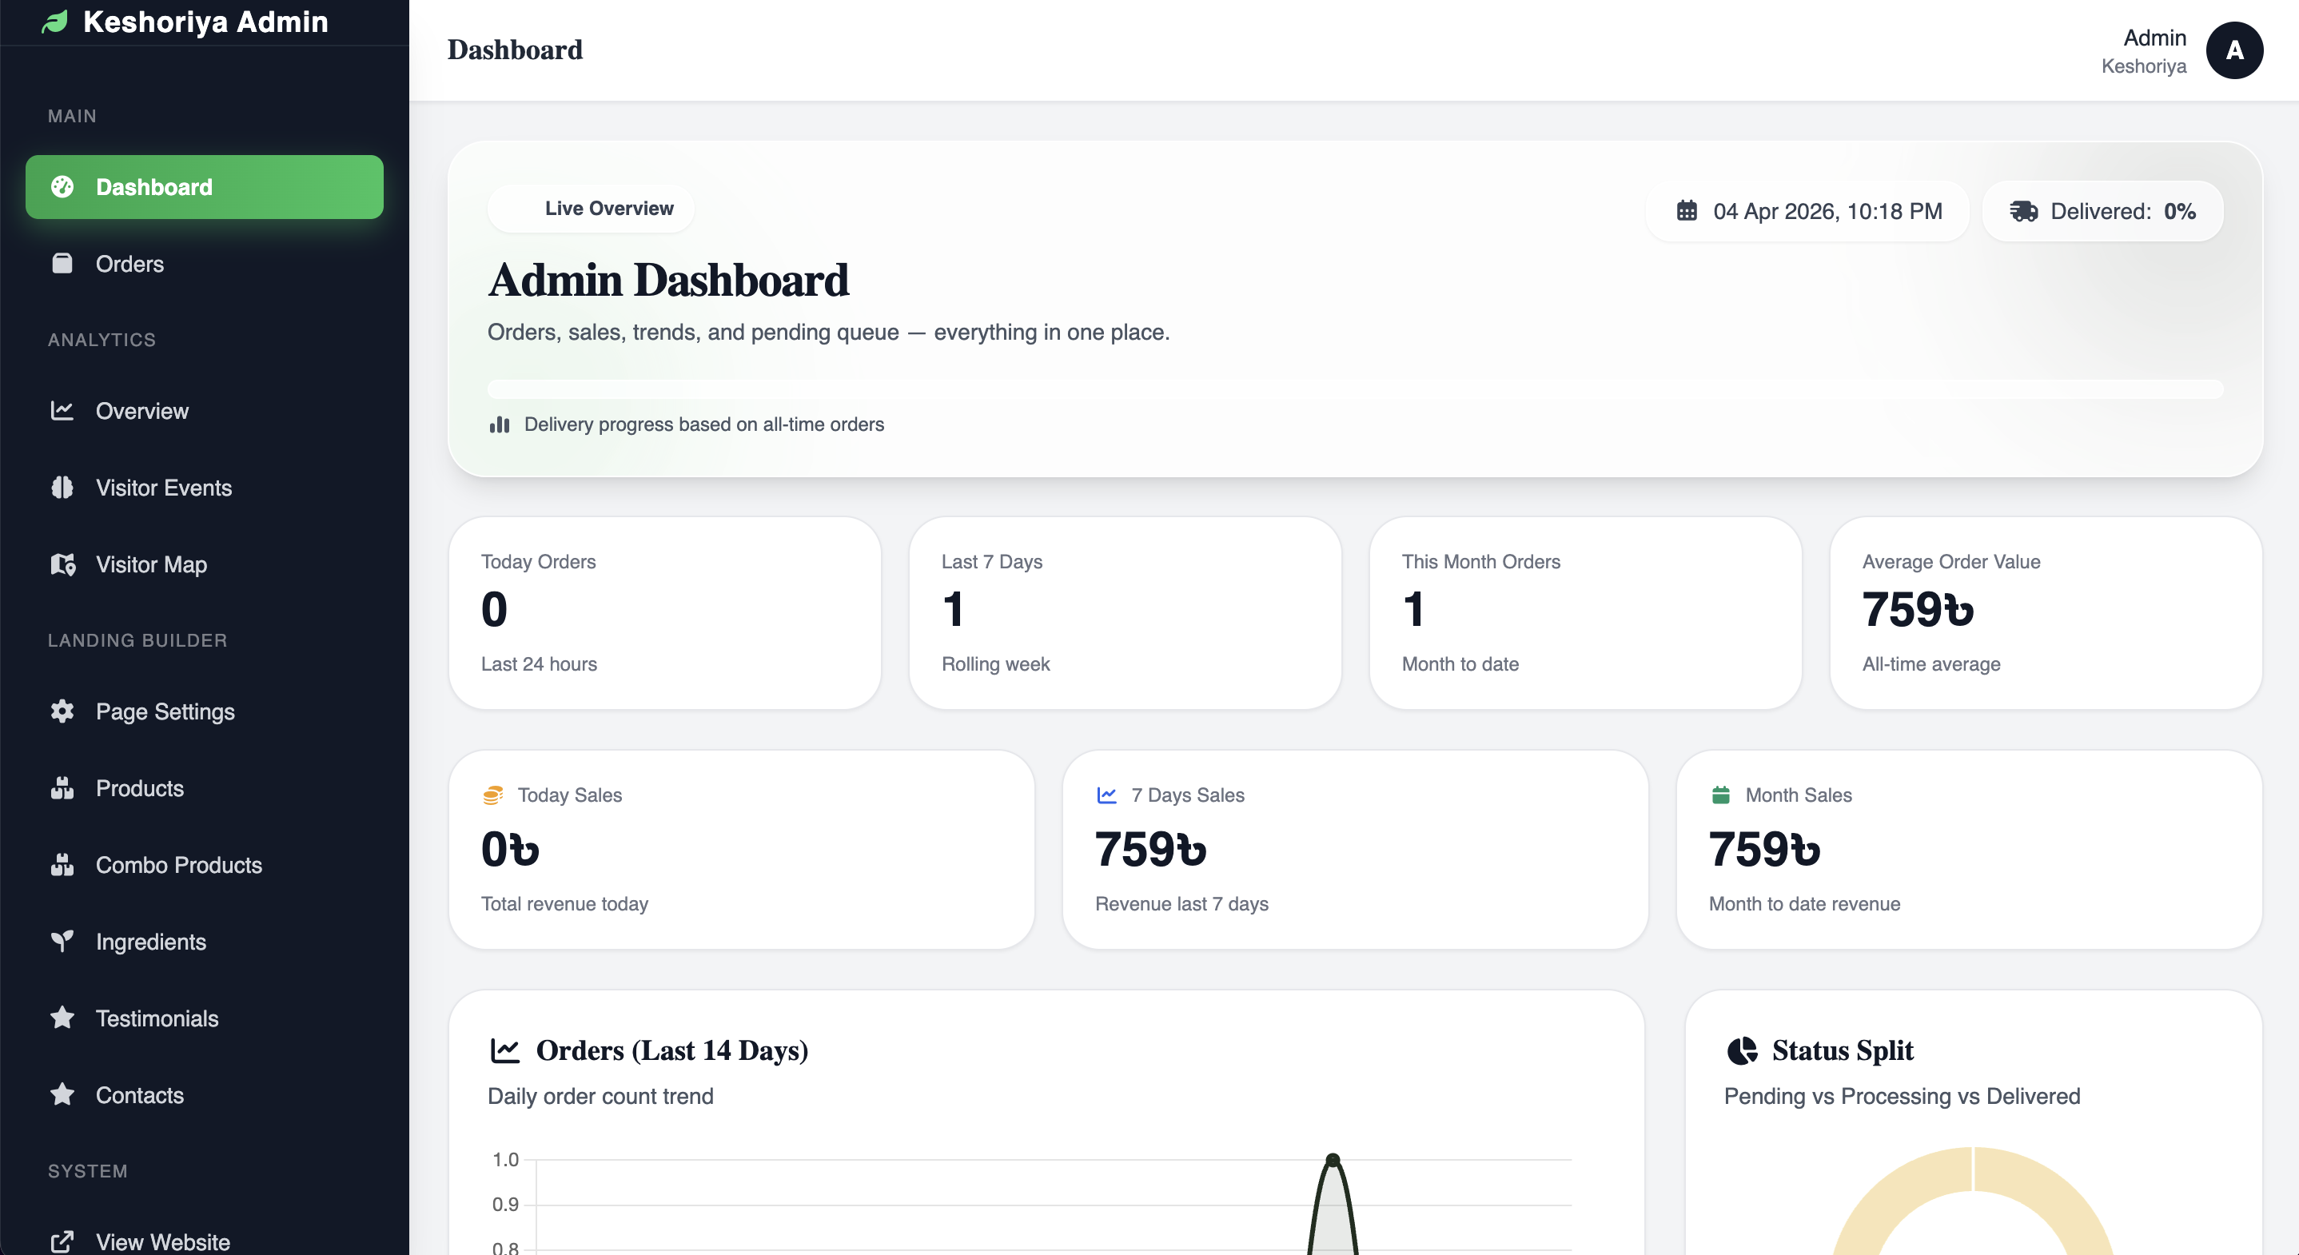
Task: Click the Visitor Map icon
Action: pyautogui.click(x=62, y=564)
